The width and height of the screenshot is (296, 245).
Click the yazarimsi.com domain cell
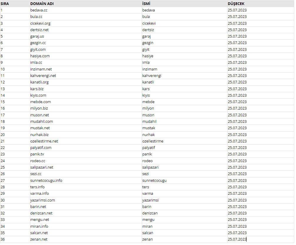pyautogui.click(x=86, y=200)
